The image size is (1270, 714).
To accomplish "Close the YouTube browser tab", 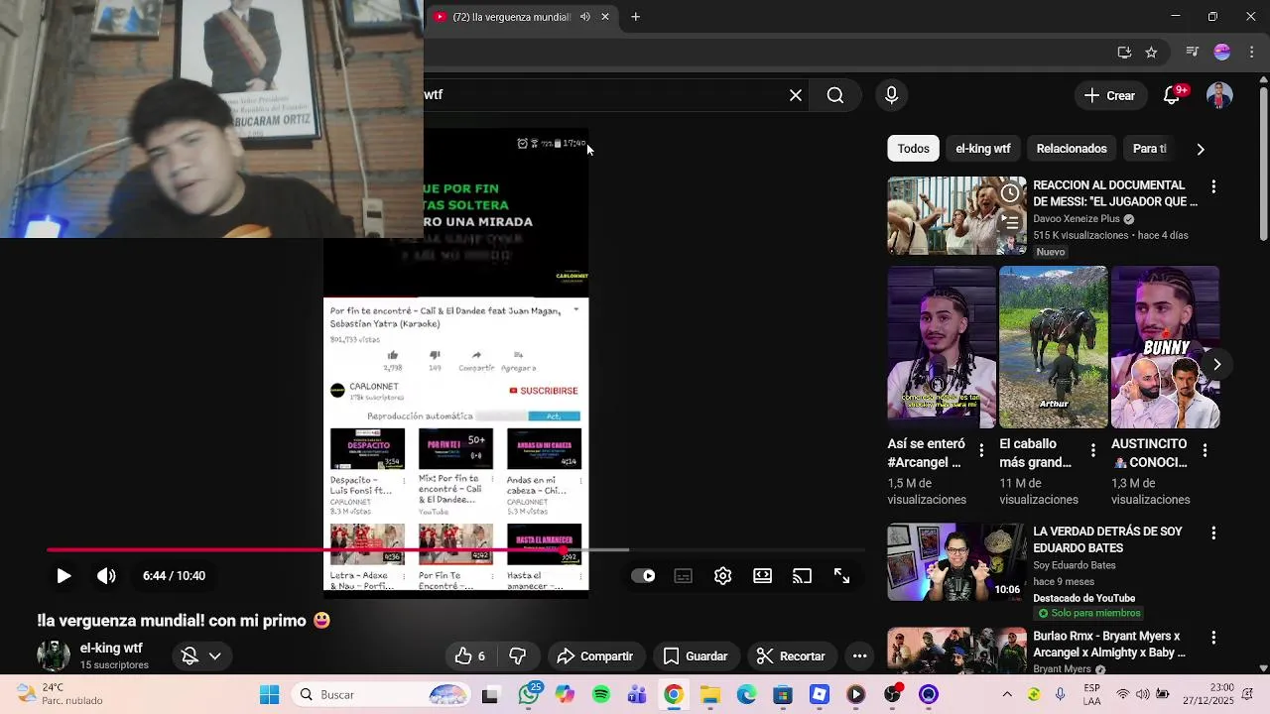I will pyautogui.click(x=604, y=17).
